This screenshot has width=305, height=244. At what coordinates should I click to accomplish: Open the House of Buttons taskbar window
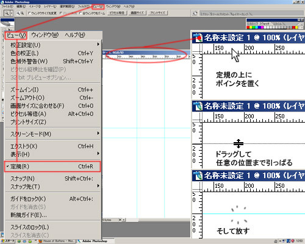pyautogui.click(x=57, y=241)
